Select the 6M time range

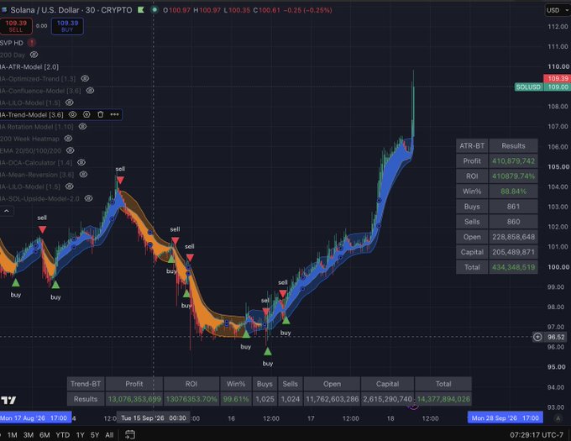45,435
